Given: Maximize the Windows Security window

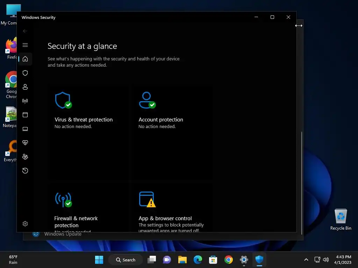Looking at the screenshot, I should 272,17.
